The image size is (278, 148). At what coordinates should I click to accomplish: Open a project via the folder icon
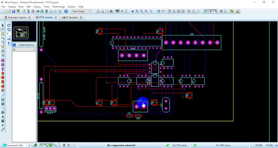point(9,11)
